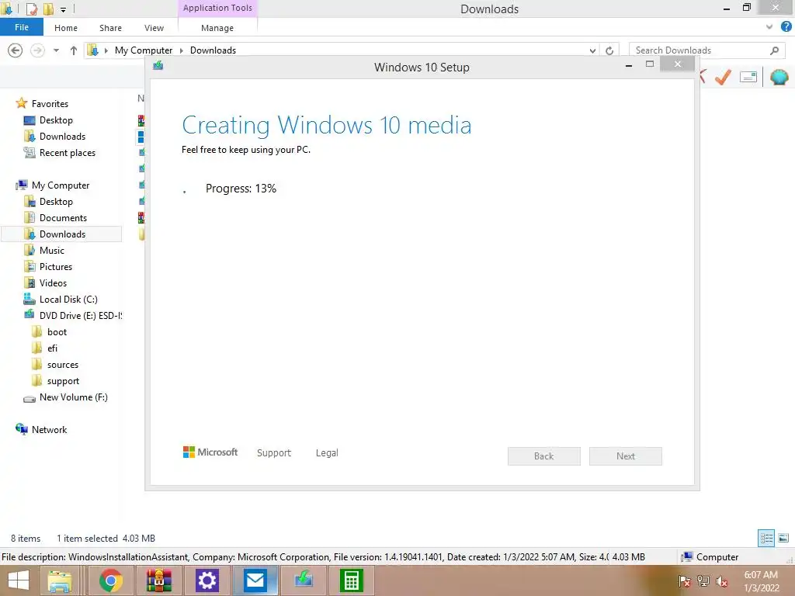The width and height of the screenshot is (795, 596).
Task: Open the Support link in Setup
Action: click(x=274, y=452)
